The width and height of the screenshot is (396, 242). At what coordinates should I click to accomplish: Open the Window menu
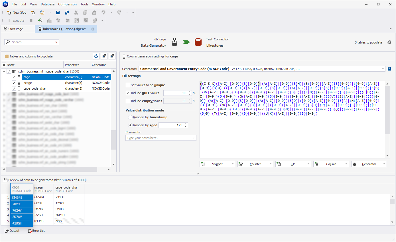(x=98, y=4)
